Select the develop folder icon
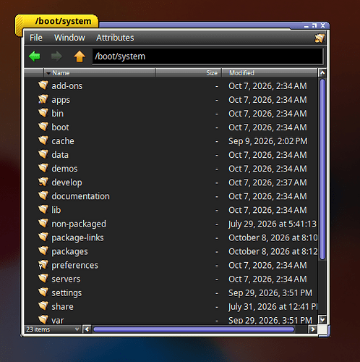This screenshot has width=360, height=362. pos(43,182)
